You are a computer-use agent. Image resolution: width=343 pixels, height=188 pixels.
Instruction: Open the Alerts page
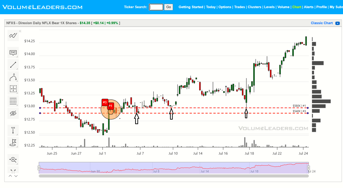point(308,7)
